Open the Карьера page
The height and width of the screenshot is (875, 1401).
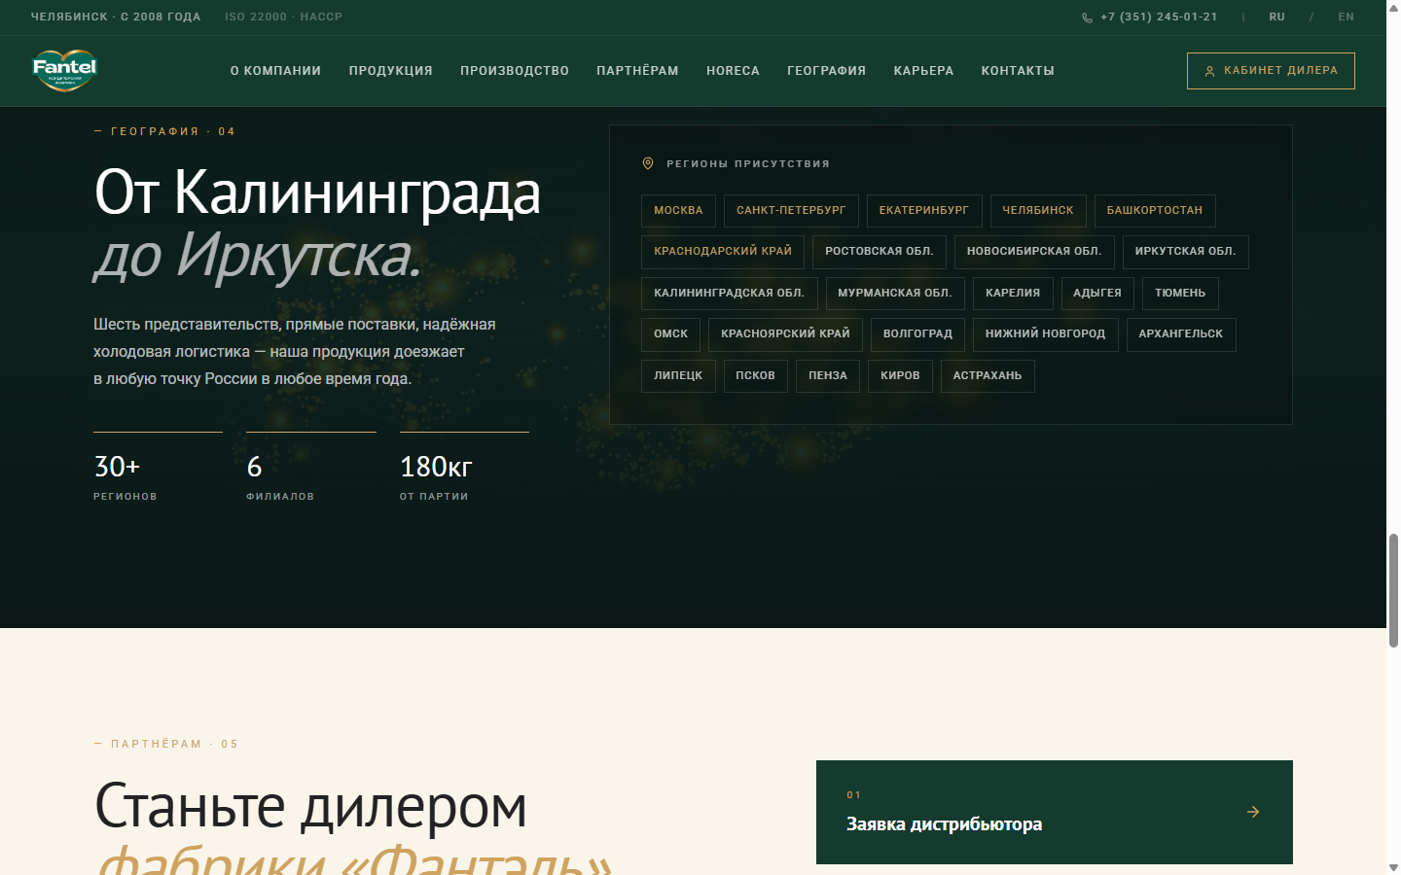923,71
